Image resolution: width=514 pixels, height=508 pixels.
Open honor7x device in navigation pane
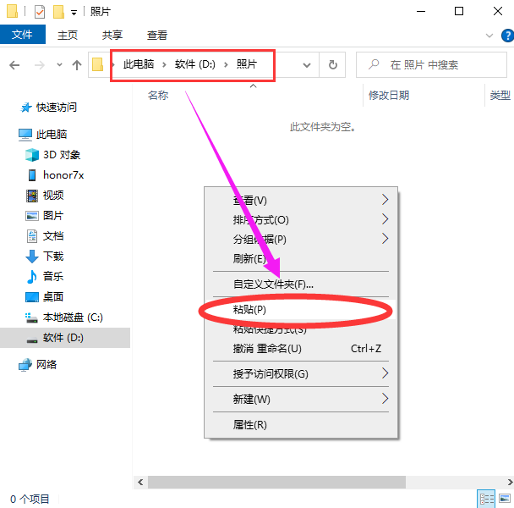pos(63,175)
